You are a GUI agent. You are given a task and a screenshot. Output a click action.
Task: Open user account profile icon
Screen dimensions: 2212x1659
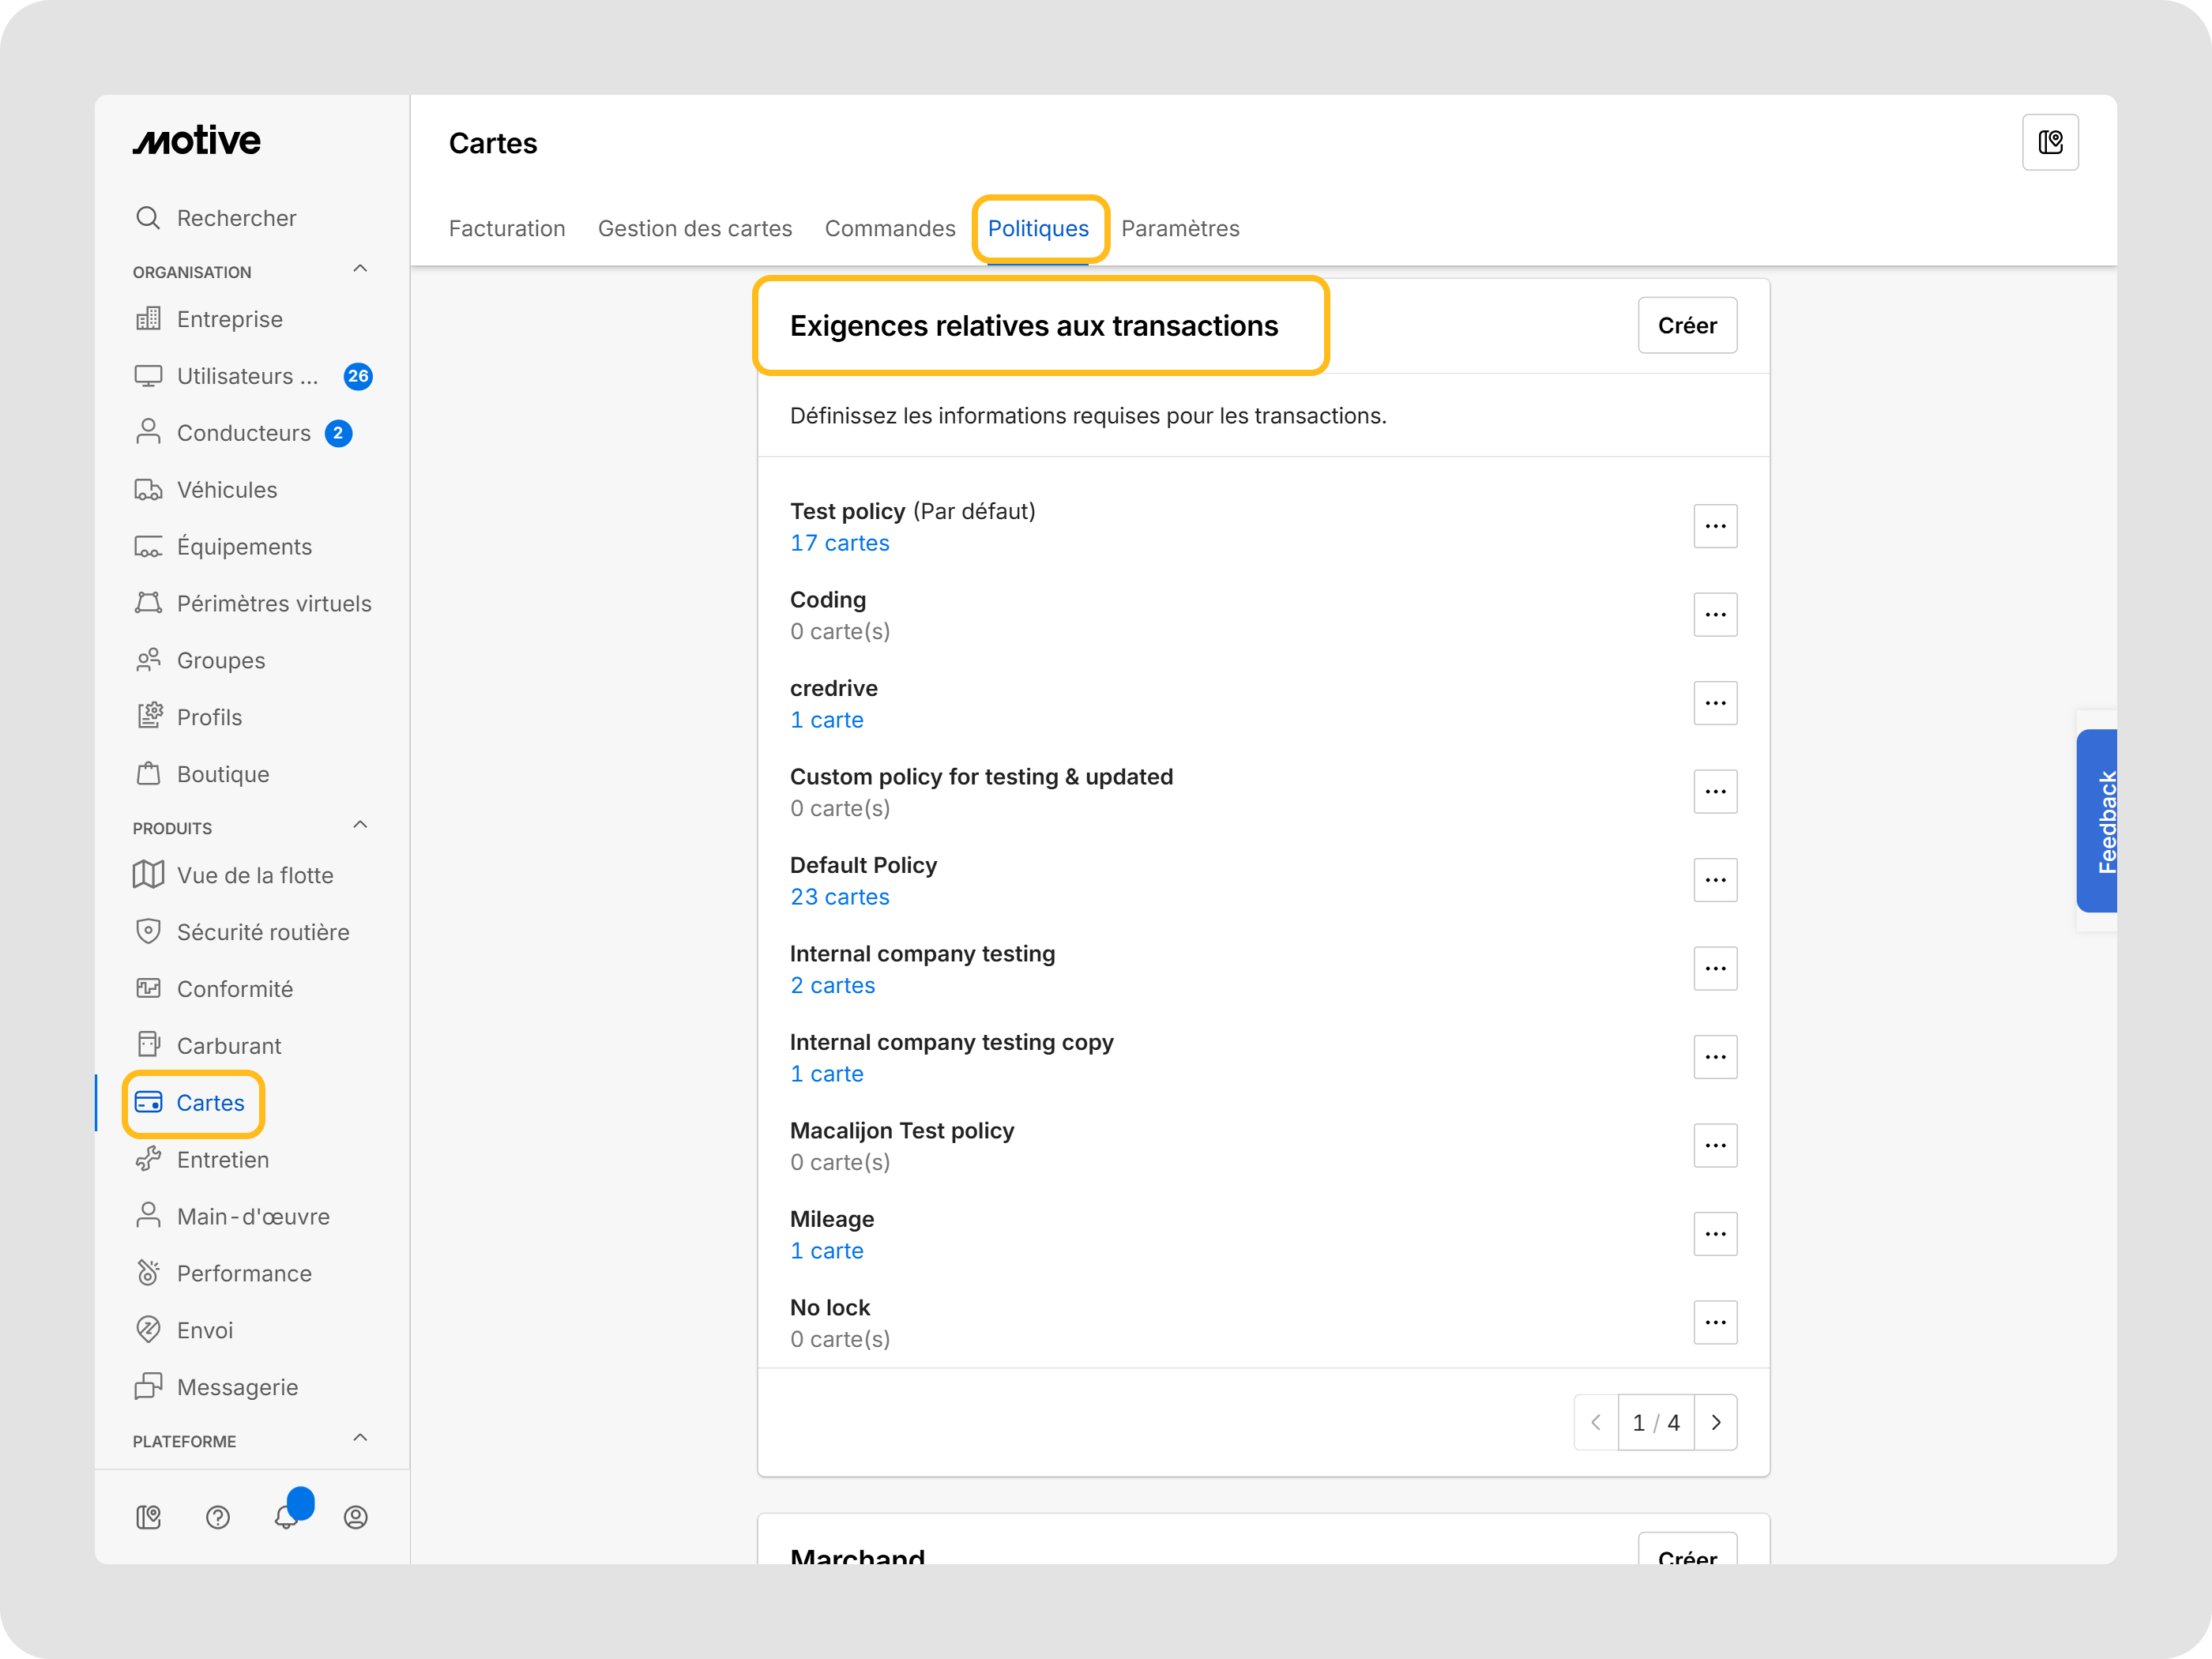coord(355,1519)
